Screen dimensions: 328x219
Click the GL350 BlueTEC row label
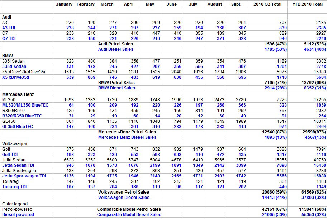coord(17,127)
